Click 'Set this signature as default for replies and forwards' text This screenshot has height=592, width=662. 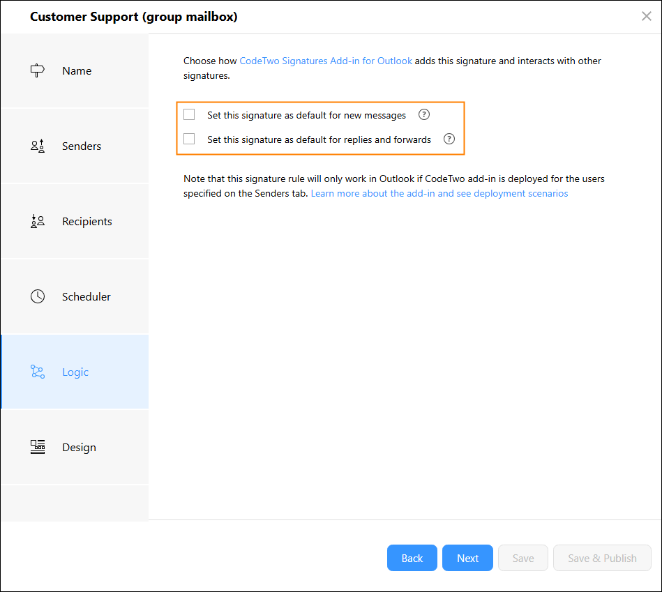pyautogui.click(x=319, y=139)
